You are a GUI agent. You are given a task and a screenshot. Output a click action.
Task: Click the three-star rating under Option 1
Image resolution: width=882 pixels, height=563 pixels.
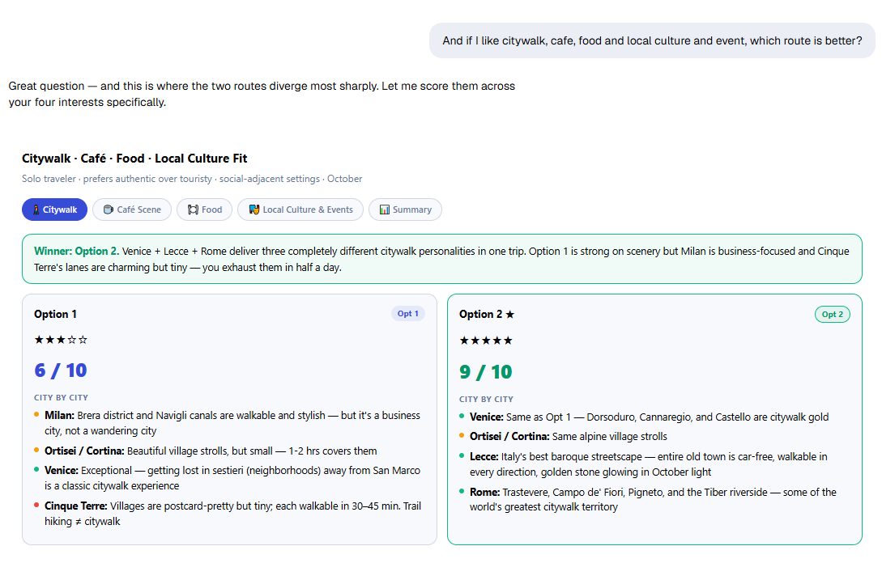(x=61, y=340)
